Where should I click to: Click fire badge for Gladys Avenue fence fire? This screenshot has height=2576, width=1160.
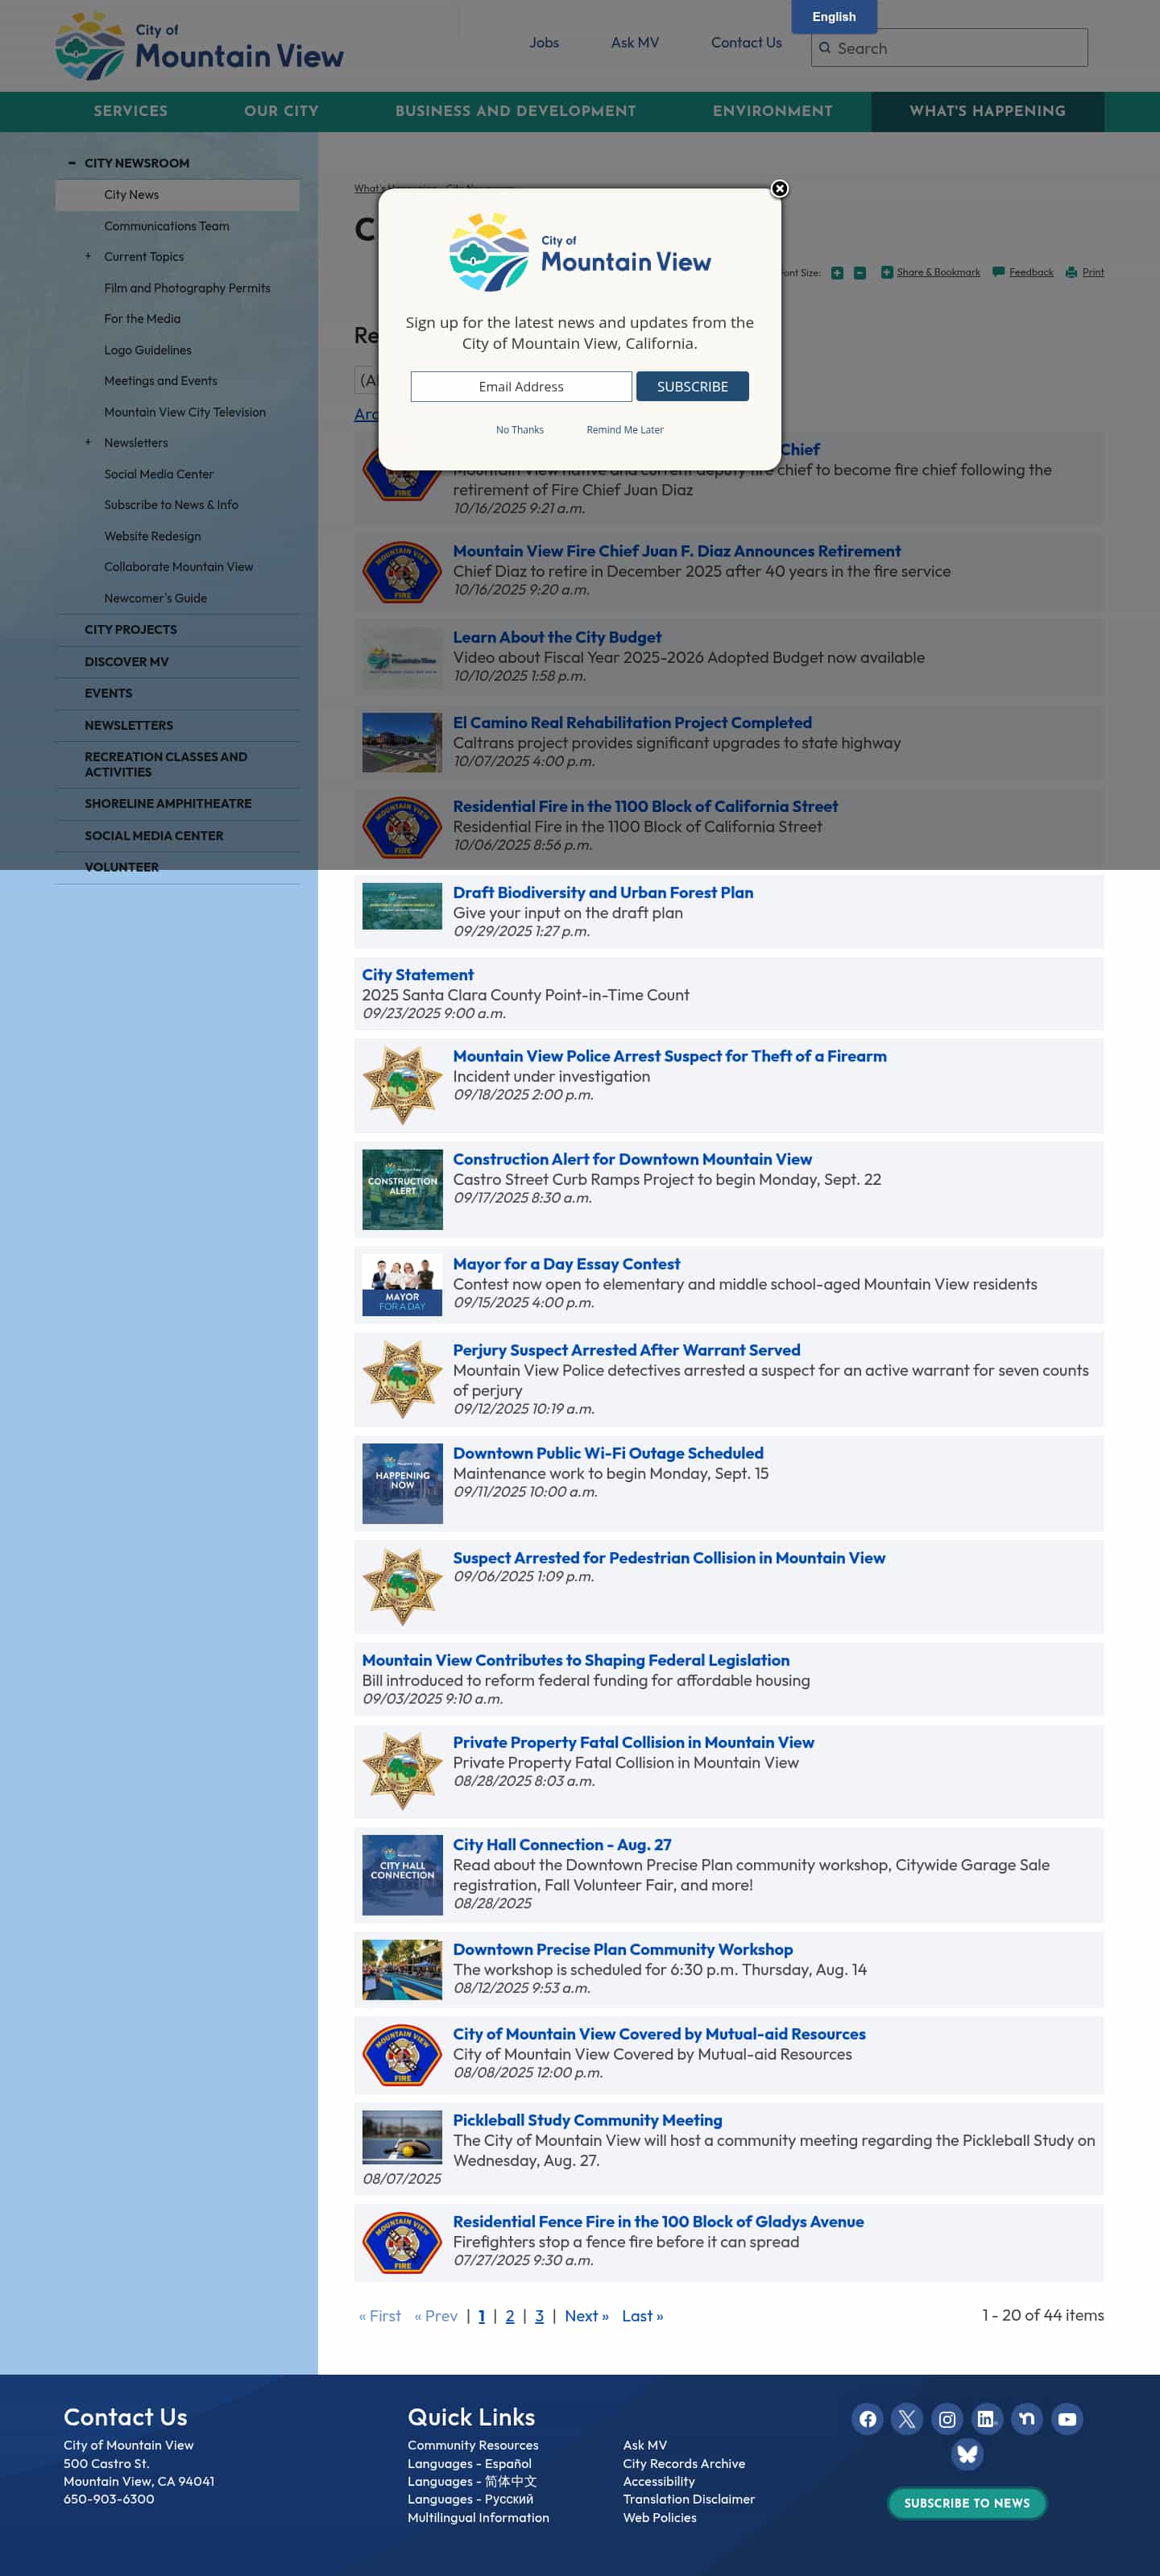(x=402, y=2243)
